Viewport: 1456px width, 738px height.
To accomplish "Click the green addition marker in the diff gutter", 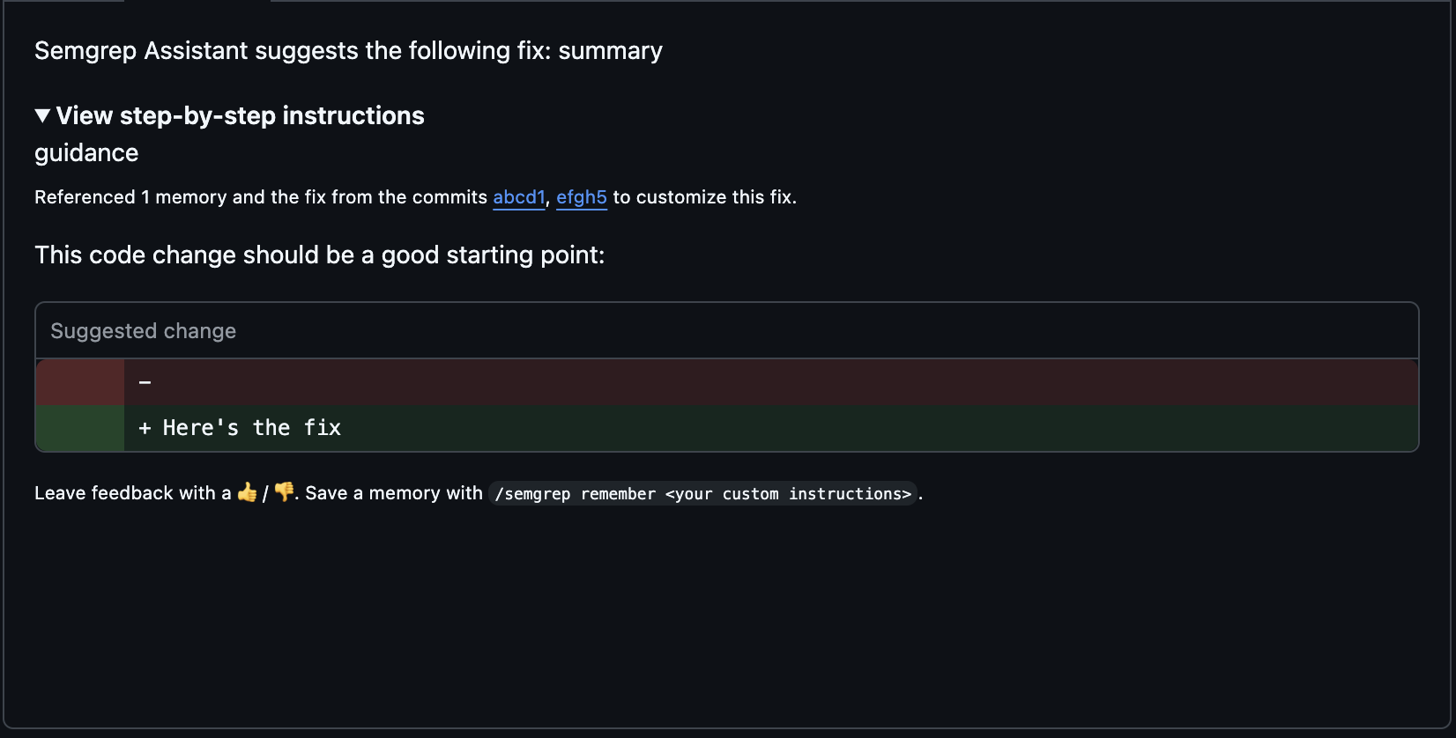I will 78,428.
